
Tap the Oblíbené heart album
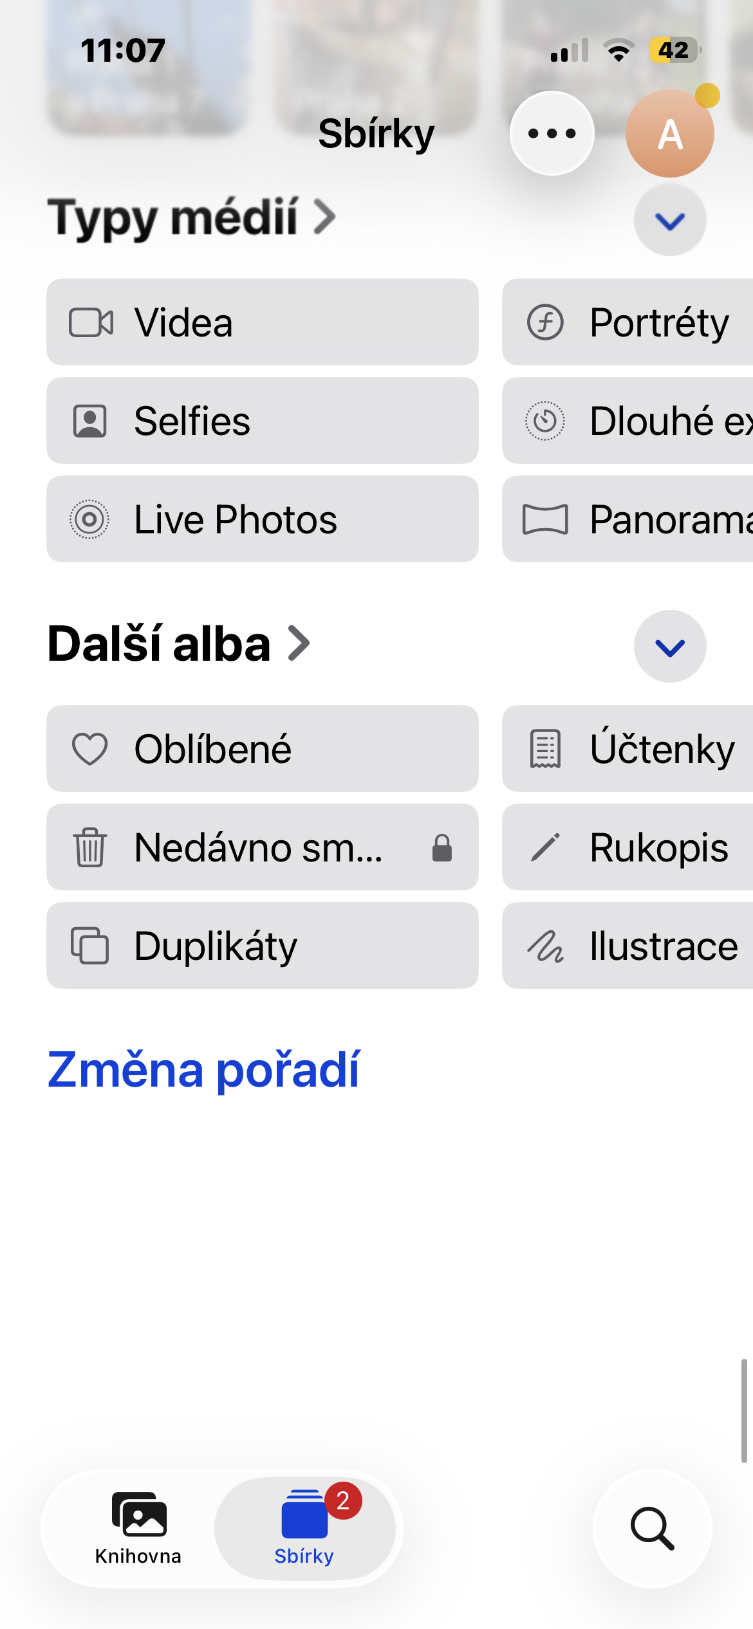262,749
